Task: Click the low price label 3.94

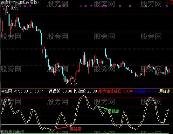Action: pos(74,84)
